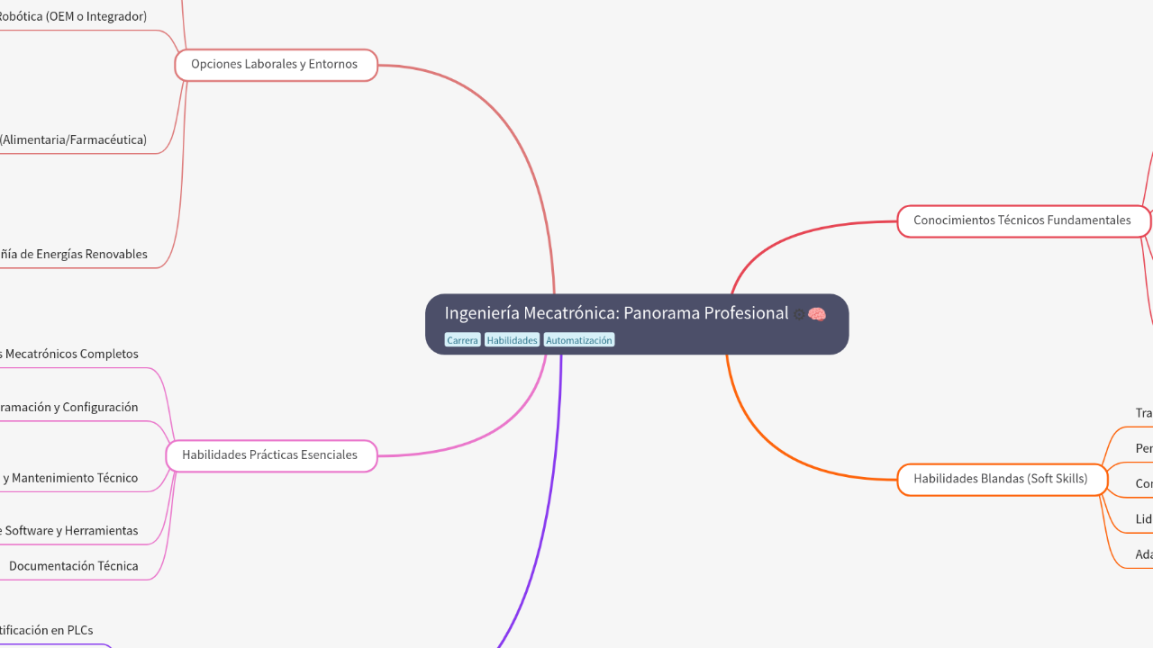Image resolution: width=1153 pixels, height=648 pixels.
Task: Select the 'Alimentaria/Farmacéutica' node
Action: (x=74, y=139)
